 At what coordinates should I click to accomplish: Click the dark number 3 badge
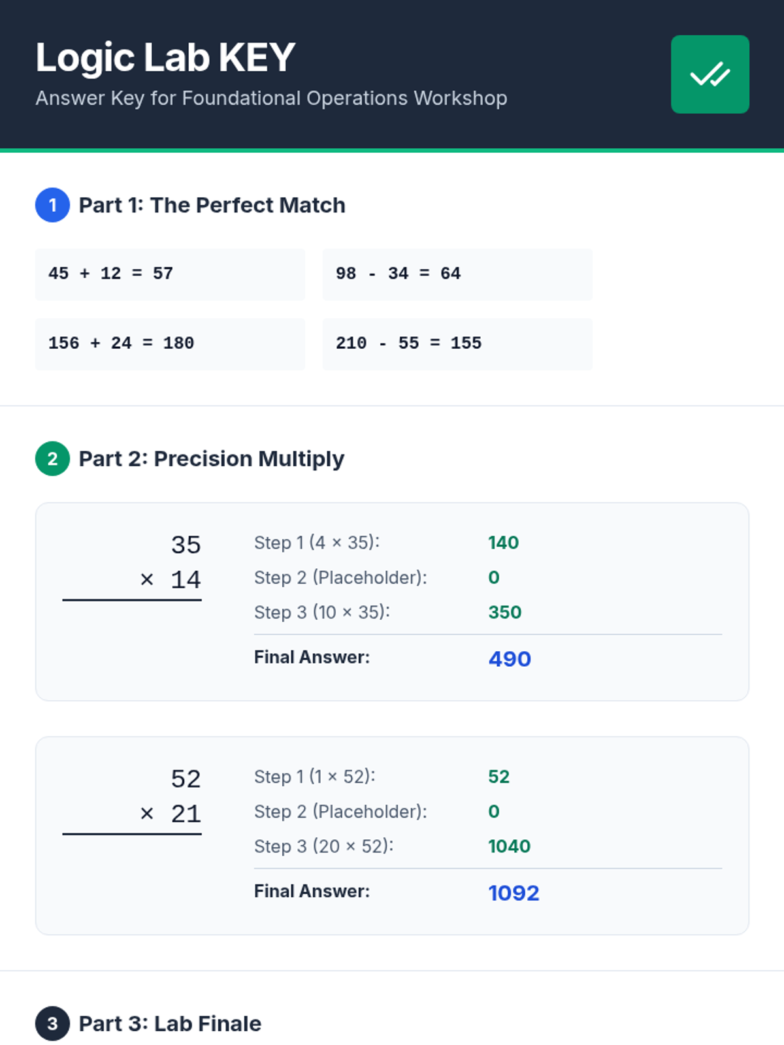(52, 1023)
